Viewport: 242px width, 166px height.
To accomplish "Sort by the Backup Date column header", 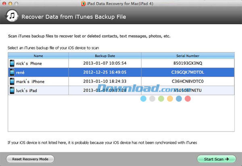I will click(x=105, y=56).
